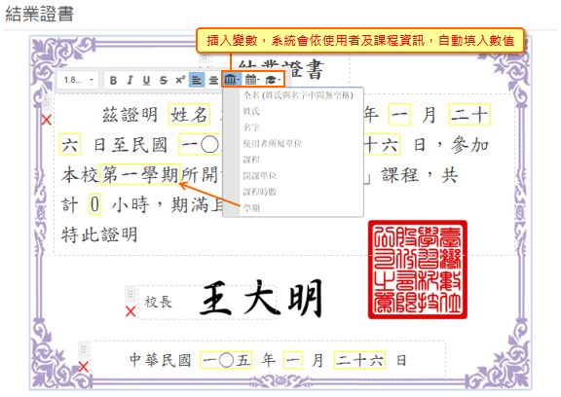Delete the 校長 signature block with red X
The width and height of the screenshot is (561, 397).
point(131,311)
